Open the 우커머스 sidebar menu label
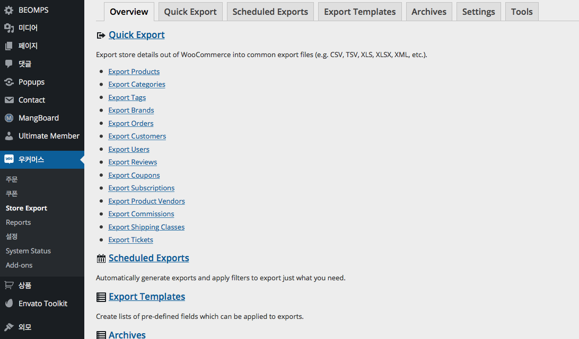The image size is (579, 339). 31,160
